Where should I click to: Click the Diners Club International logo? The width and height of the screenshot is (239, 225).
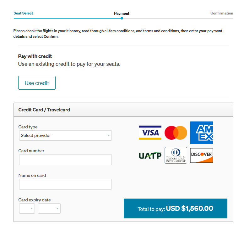[x=176, y=155]
